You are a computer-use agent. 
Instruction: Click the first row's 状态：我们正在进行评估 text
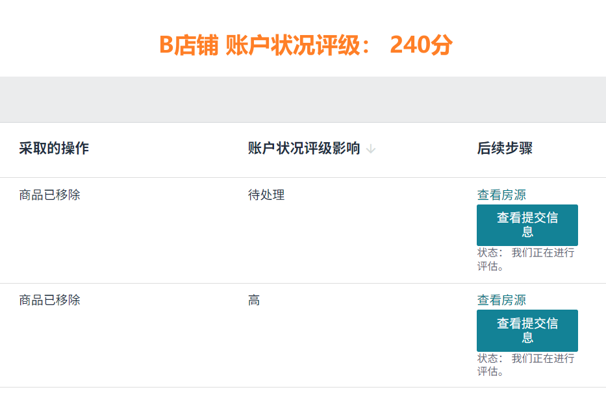click(x=525, y=260)
